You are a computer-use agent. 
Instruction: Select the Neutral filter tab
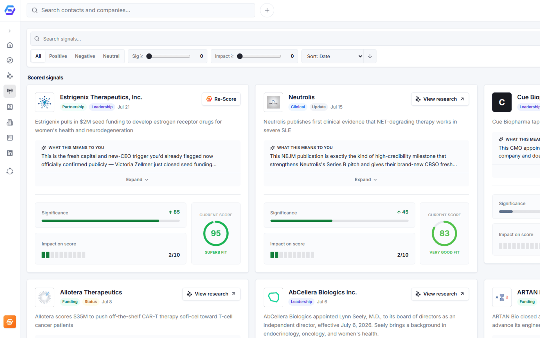[111, 56]
